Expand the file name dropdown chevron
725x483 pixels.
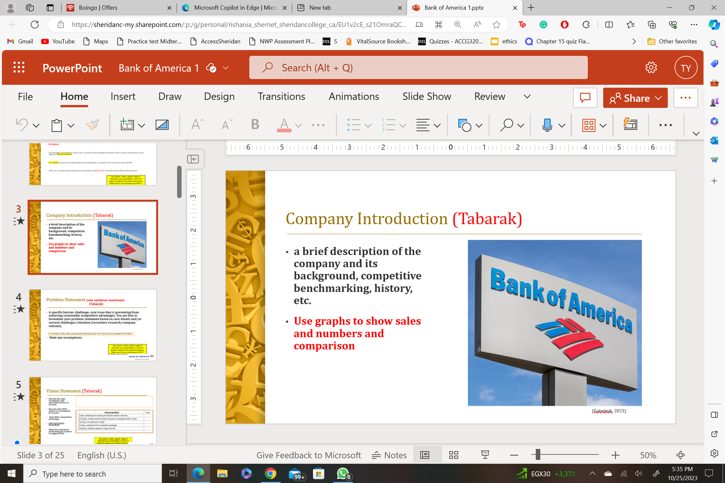coord(226,68)
